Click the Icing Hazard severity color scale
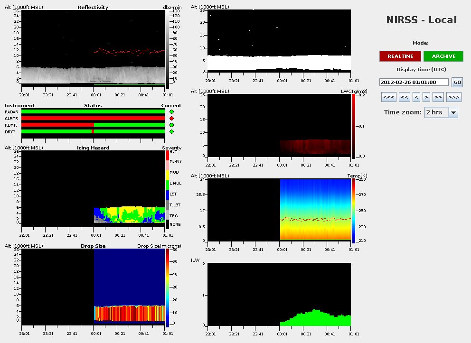 167,190
